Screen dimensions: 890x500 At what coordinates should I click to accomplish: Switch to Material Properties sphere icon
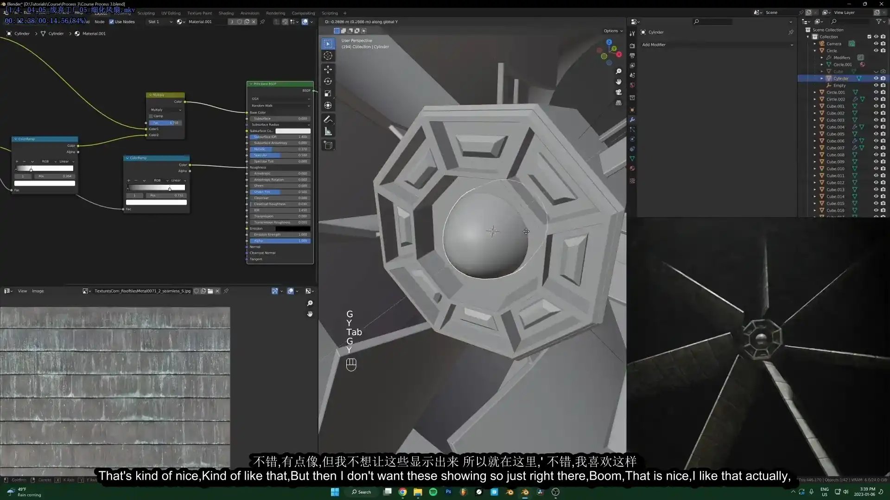(632, 169)
